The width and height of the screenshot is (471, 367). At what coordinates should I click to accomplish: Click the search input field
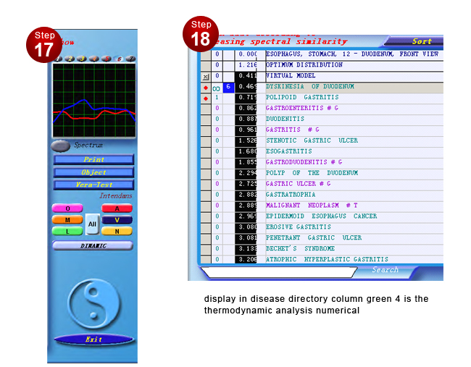[275, 271]
